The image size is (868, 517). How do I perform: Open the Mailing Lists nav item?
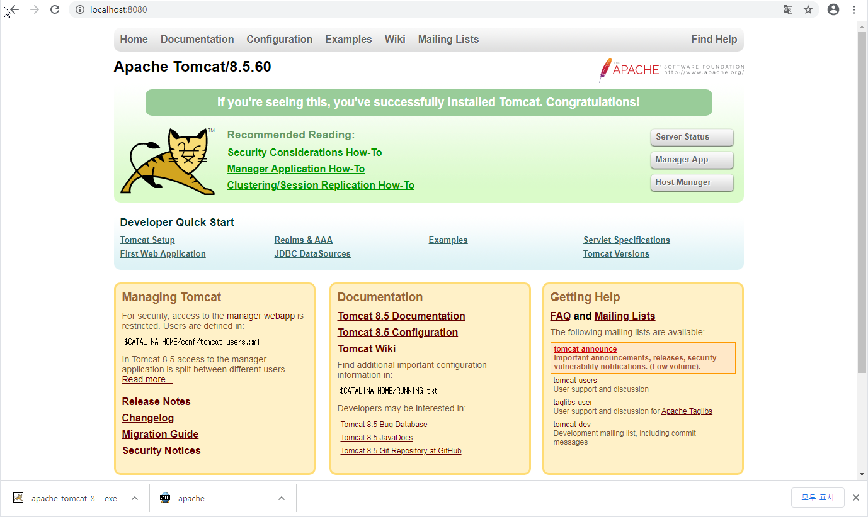[x=448, y=39]
